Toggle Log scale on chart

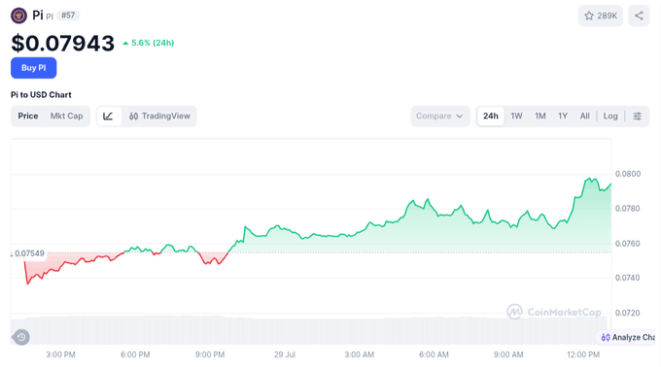[610, 117]
